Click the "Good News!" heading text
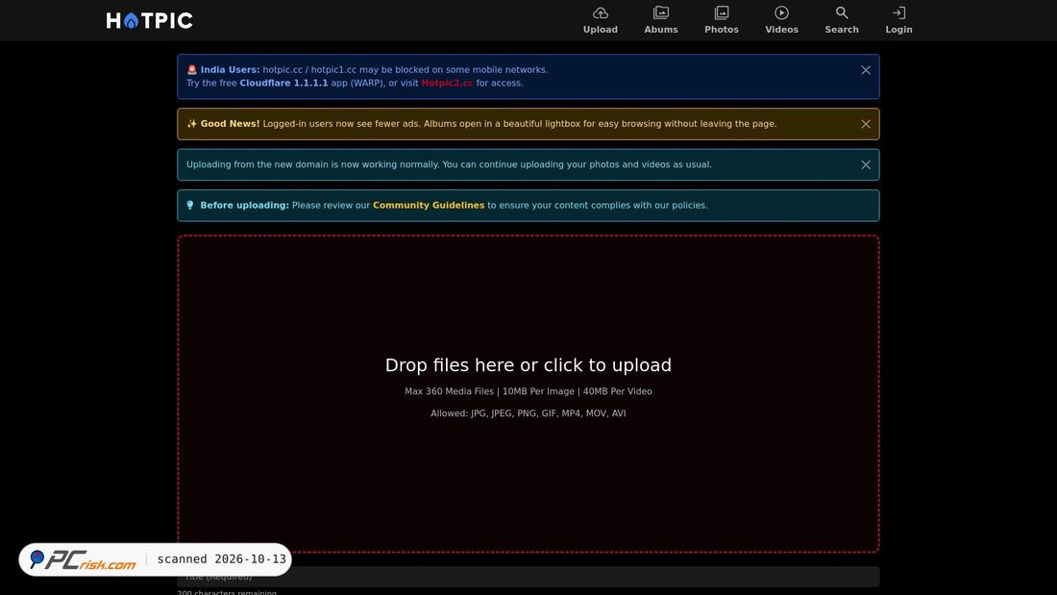The image size is (1057, 595). (x=230, y=123)
